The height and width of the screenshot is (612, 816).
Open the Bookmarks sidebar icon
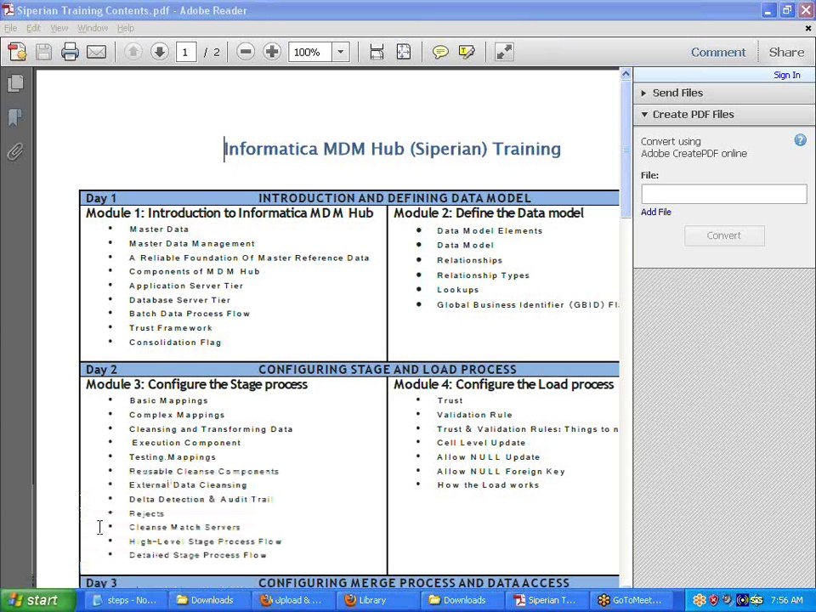click(15, 117)
